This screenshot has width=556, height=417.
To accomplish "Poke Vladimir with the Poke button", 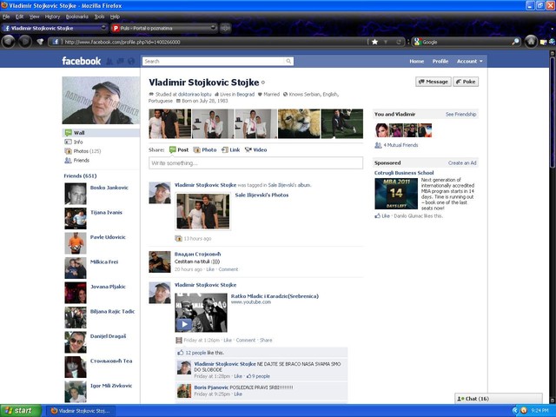I will tap(466, 82).
